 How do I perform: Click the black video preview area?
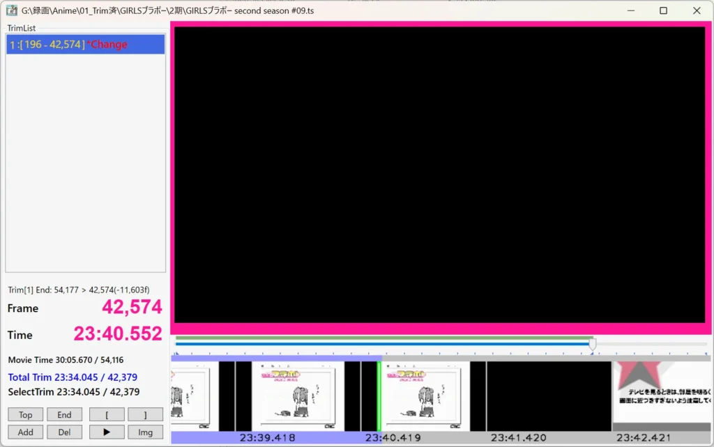440,174
